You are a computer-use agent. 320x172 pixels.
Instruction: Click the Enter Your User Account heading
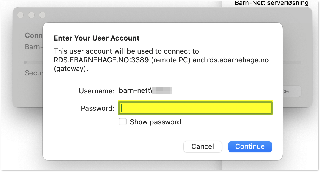coord(97,38)
